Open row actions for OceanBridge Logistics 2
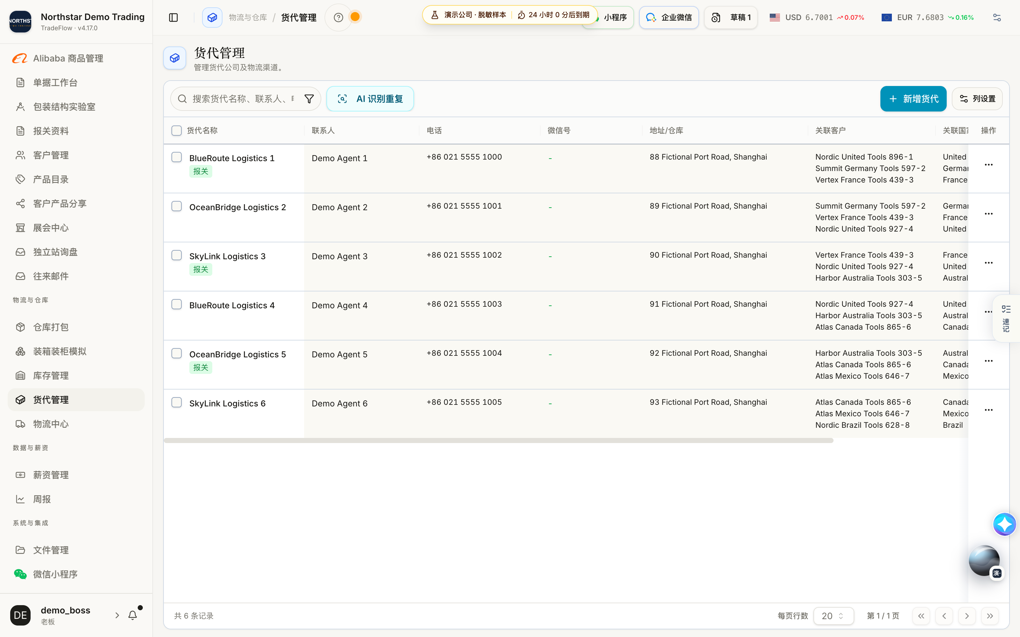Viewport: 1020px width, 637px height. pyautogui.click(x=988, y=214)
